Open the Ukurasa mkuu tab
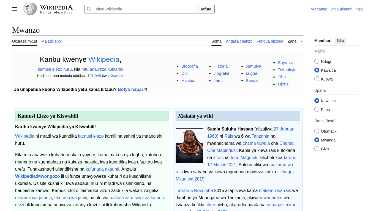The width and height of the screenshot is (376, 211). (24, 41)
